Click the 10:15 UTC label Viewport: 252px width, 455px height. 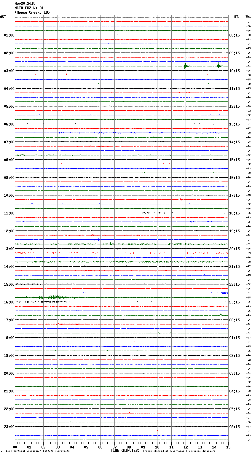point(235,71)
